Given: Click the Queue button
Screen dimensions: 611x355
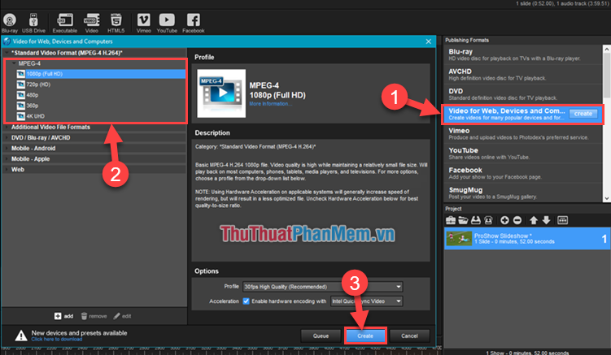Looking at the screenshot, I should (321, 336).
